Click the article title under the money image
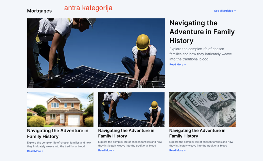Screen dimensions: 263x161 tap(197, 133)
